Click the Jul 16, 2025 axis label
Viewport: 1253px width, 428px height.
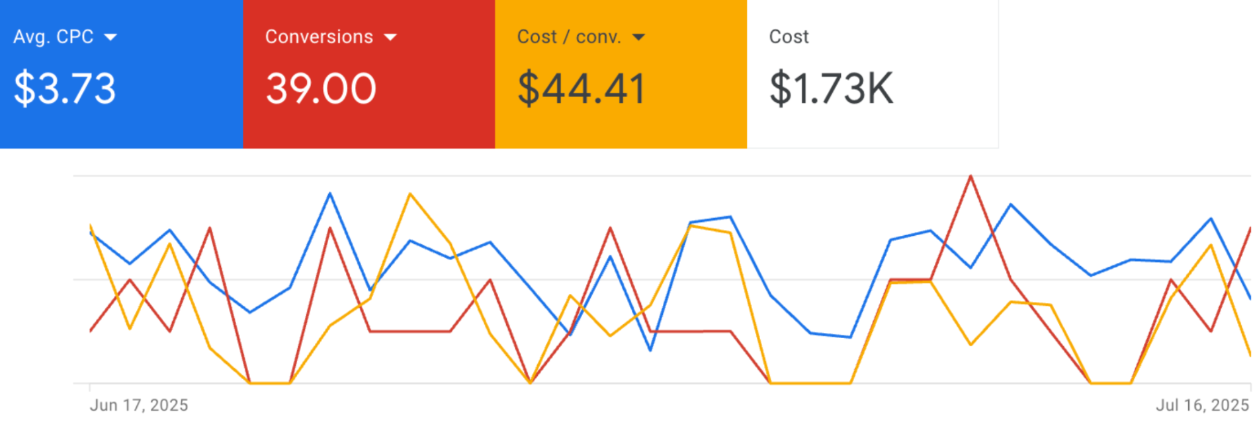pyautogui.click(x=1202, y=405)
